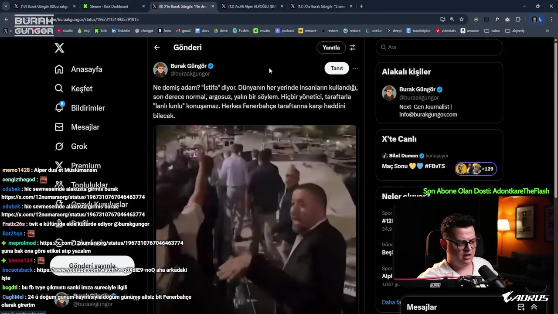This screenshot has width=558, height=314.
Task: Open the Extensions puzzle icon
Action: (518, 19)
